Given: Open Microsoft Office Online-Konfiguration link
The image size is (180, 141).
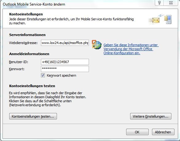Looking at the screenshot, I should [x=131, y=49].
